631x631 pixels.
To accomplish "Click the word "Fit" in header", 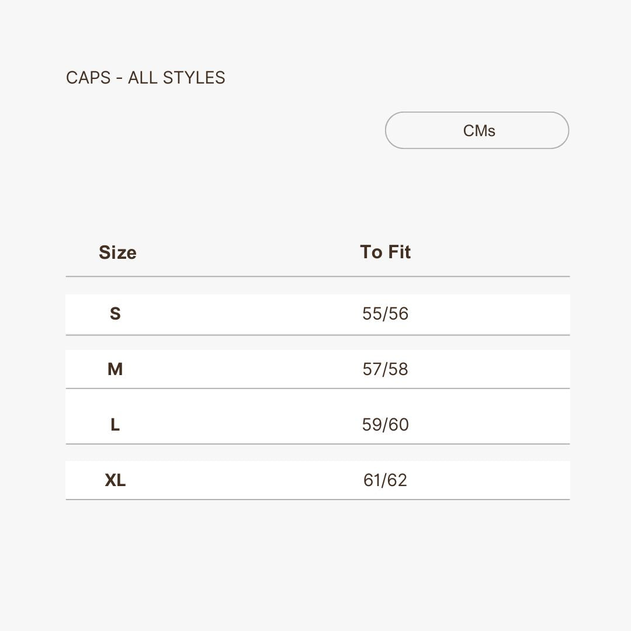I will pyautogui.click(x=399, y=252).
